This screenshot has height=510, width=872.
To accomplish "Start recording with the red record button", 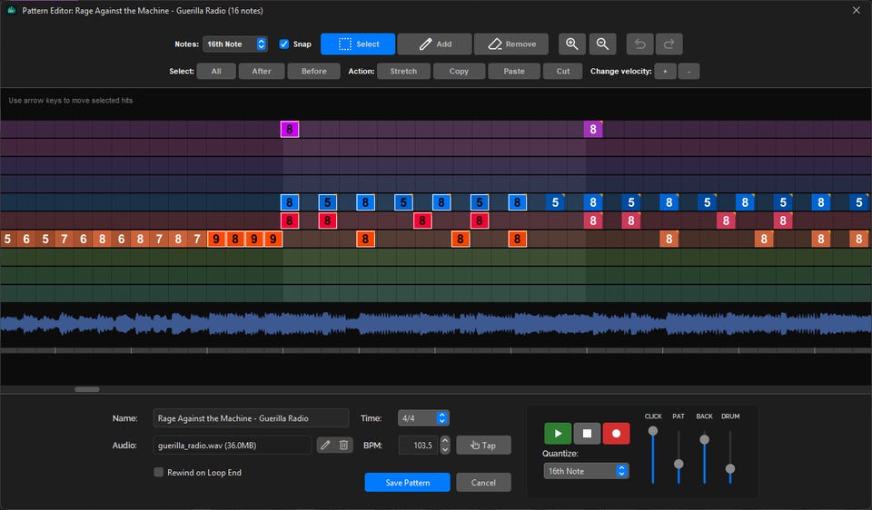I will [616, 434].
